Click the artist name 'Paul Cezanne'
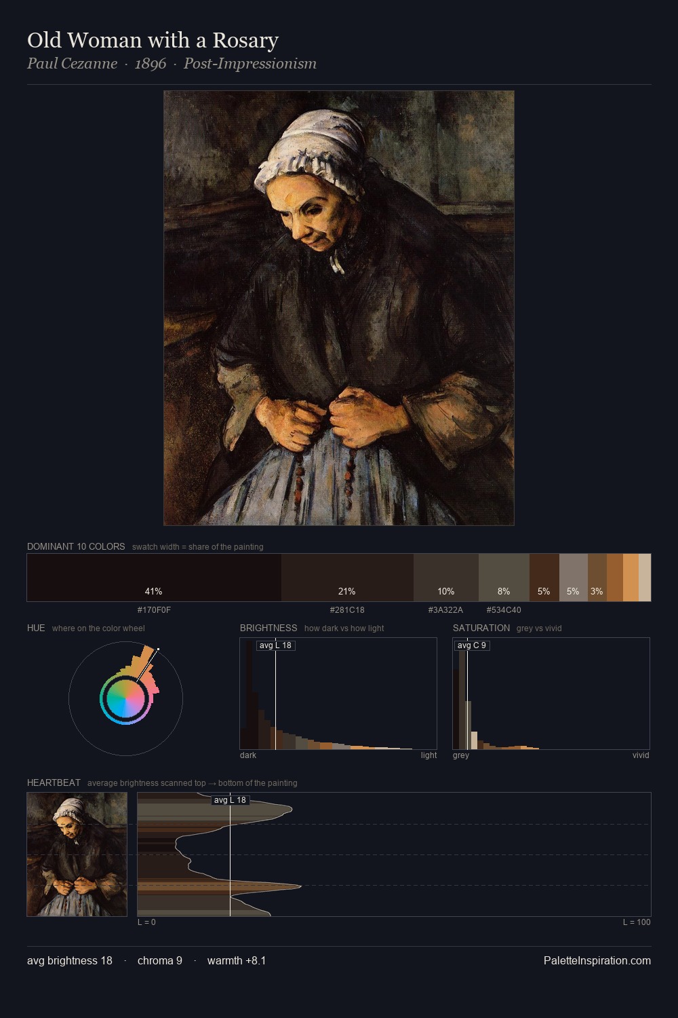The width and height of the screenshot is (678, 1018). pos(72,64)
